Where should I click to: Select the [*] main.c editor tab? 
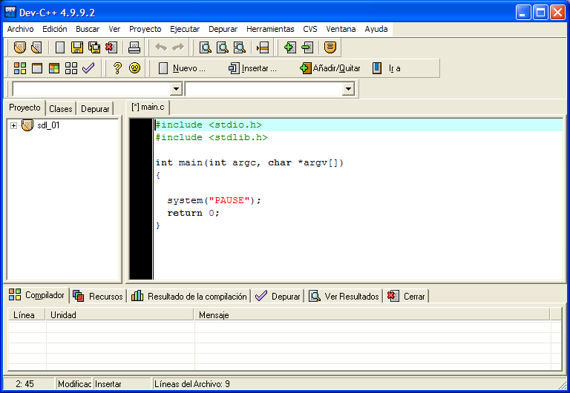pyautogui.click(x=148, y=108)
